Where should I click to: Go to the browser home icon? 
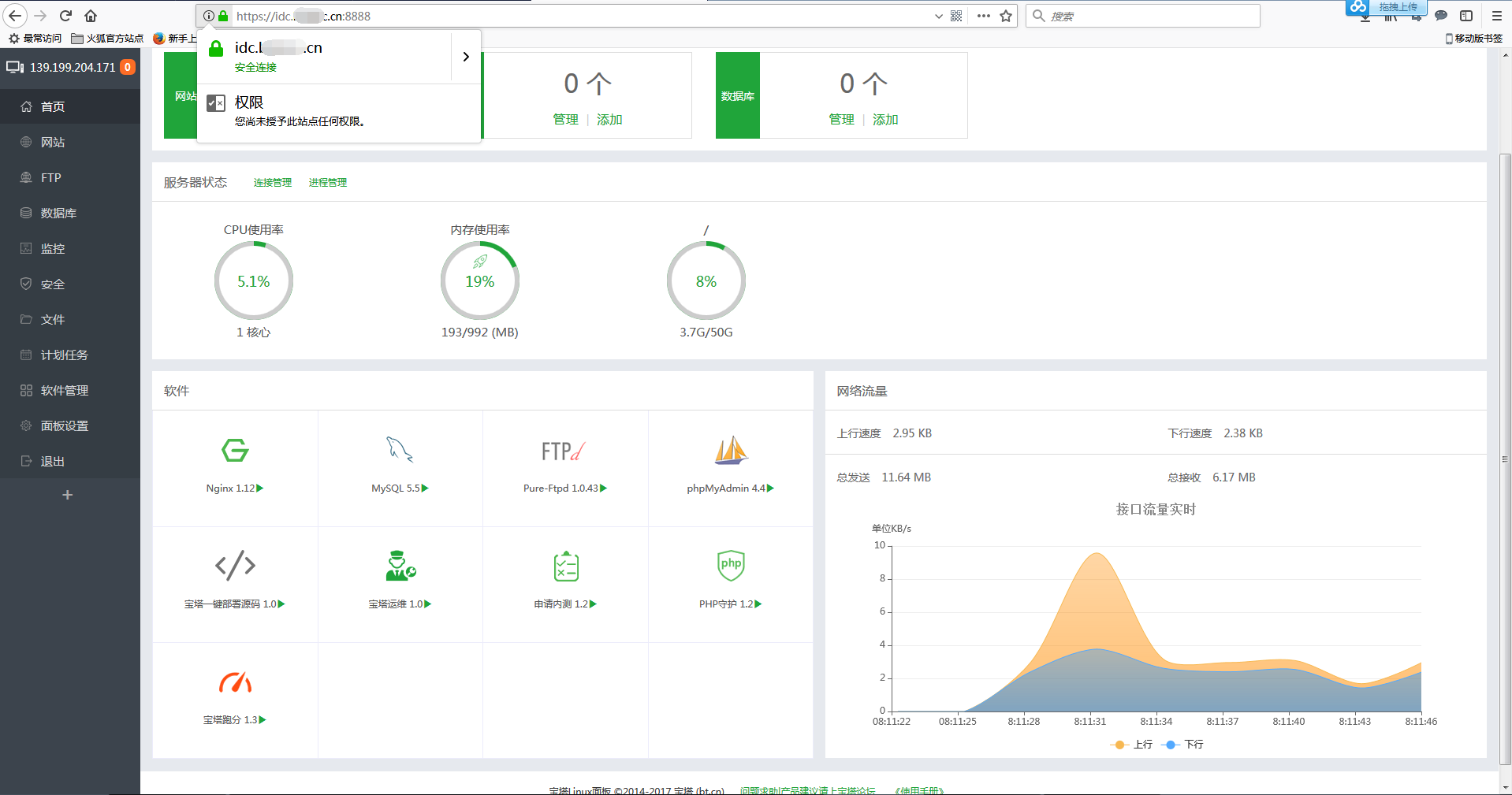point(91,16)
